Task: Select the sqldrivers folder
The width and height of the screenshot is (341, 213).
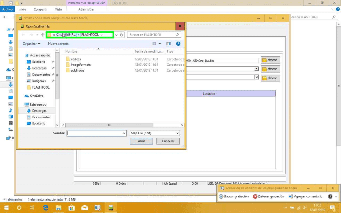Action: (77, 70)
